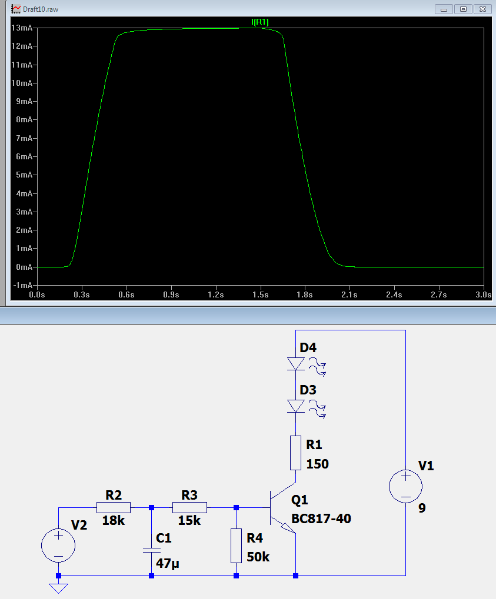
Task: Click the Q1 label
Action: tap(299, 500)
